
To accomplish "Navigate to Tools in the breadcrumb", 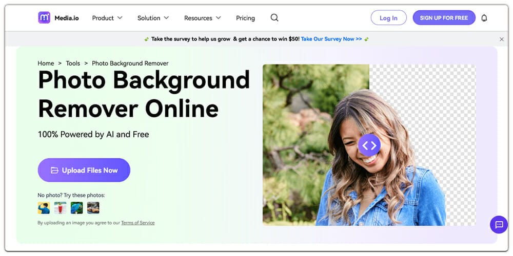I will [73, 63].
